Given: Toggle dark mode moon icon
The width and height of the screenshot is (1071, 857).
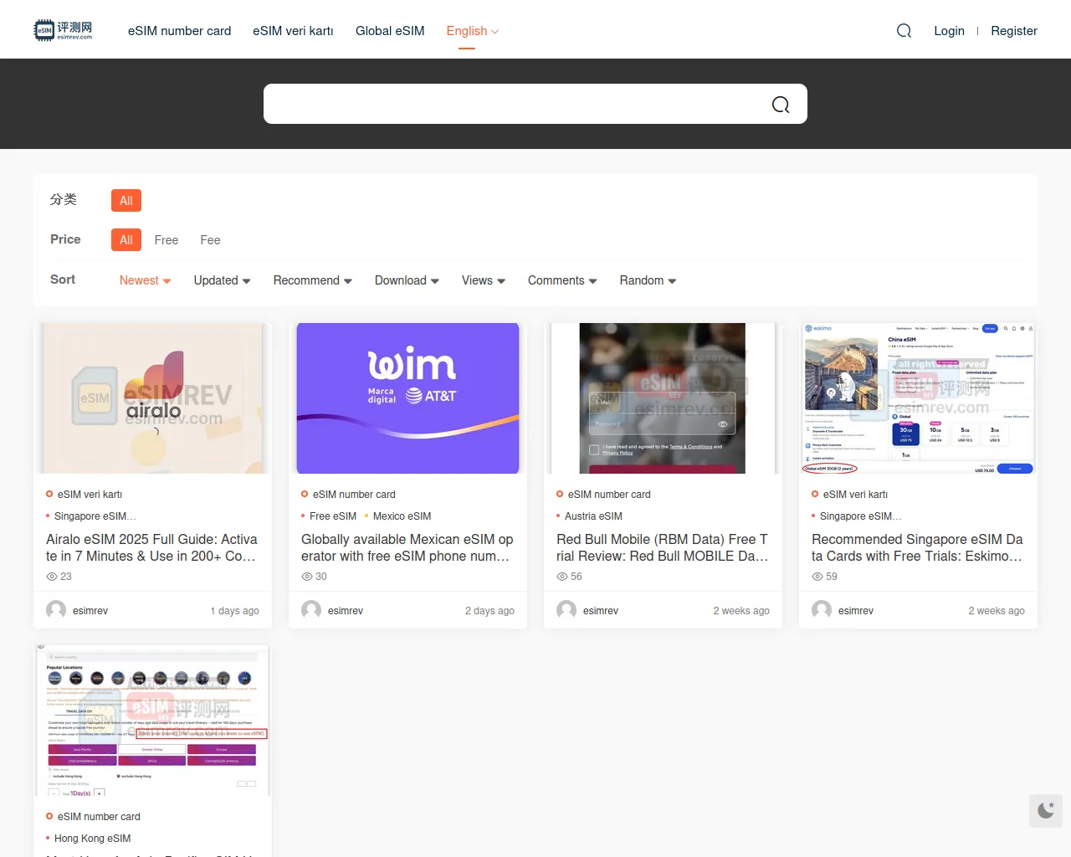Looking at the screenshot, I should (1046, 810).
